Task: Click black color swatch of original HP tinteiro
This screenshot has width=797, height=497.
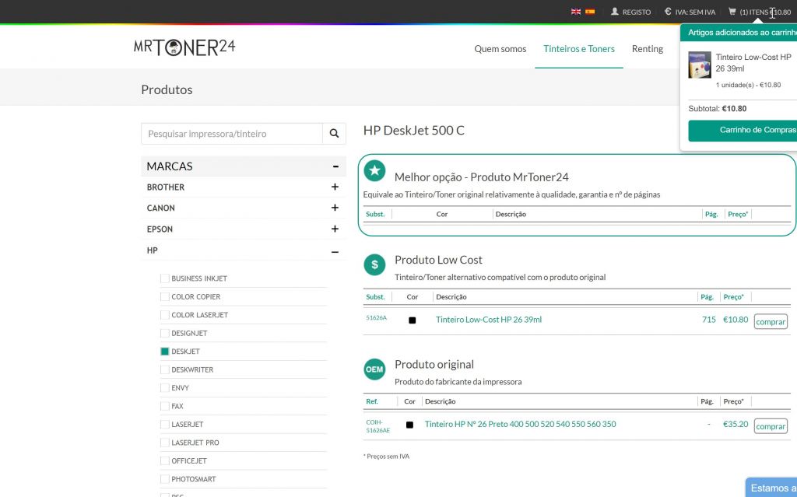Action: [x=409, y=425]
